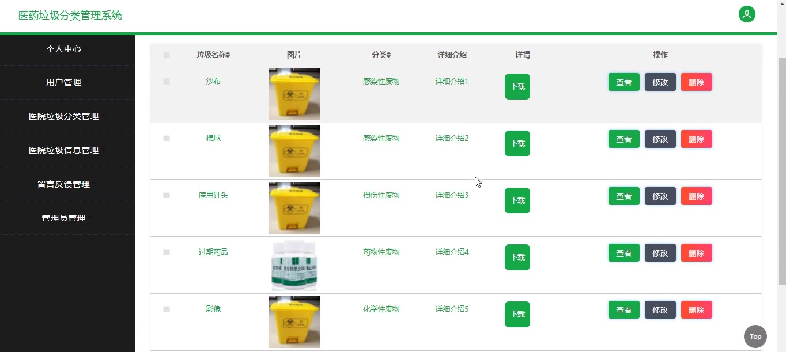Click the 详细介绍3 cell
Screen dimensions: 786x352
click(452, 196)
